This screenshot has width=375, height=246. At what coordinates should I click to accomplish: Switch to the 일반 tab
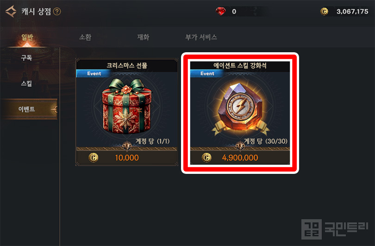pyautogui.click(x=27, y=37)
